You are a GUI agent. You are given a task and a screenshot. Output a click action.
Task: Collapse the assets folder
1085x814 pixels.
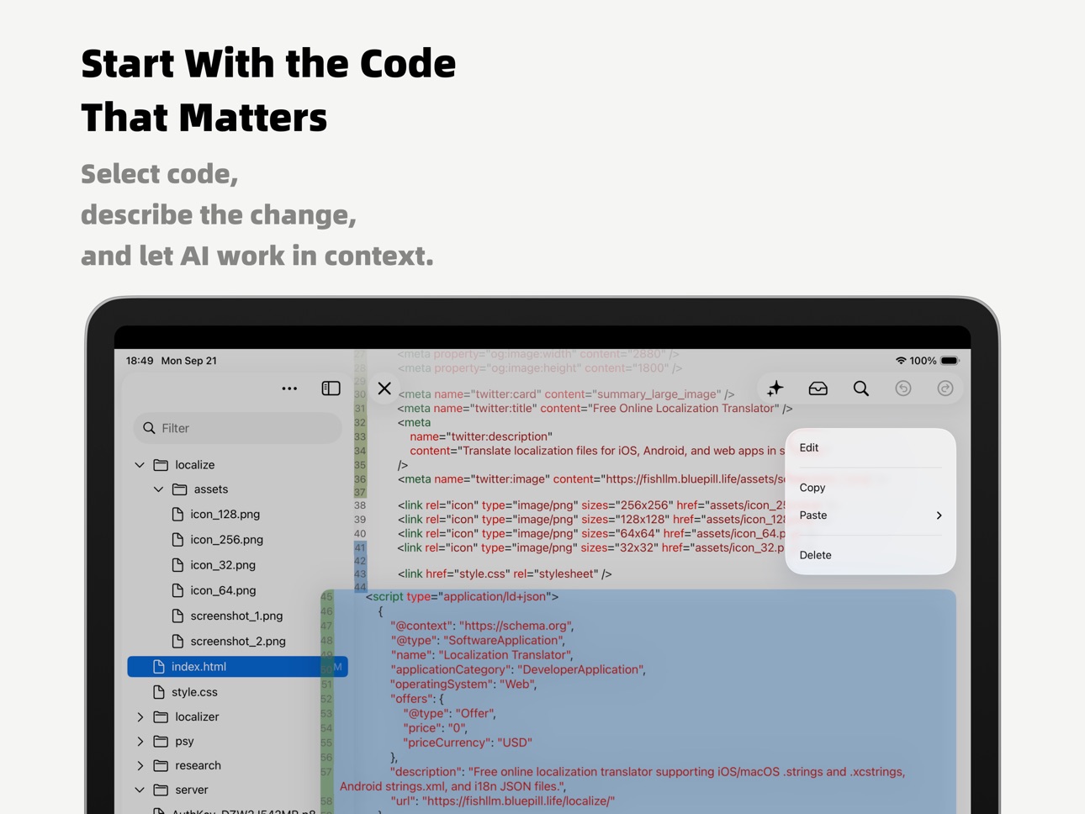tap(158, 489)
